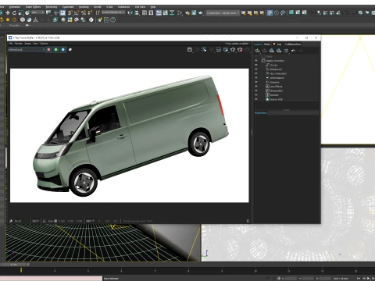Toggle visibility of Lens Effects layer
Image resolution: width=375 pixels, height=281 pixels.
(x=256, y=87)
